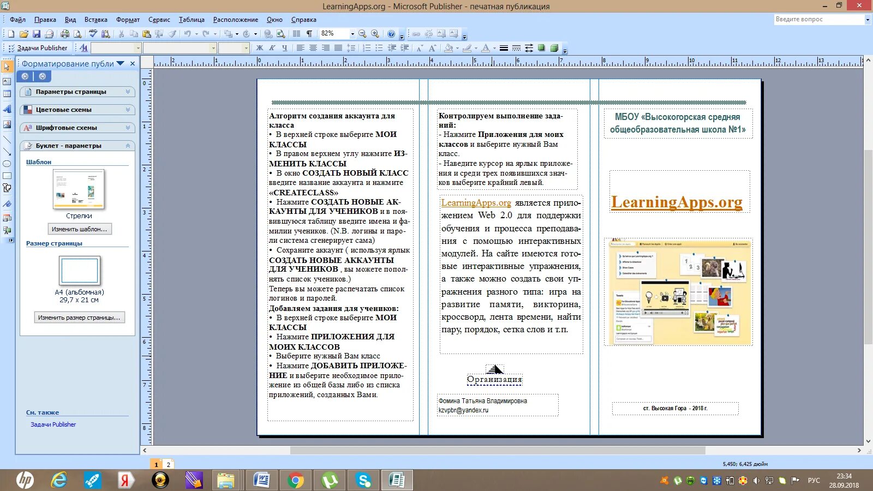Open the zoom percentage dropdown showing 82%
873x491 pixels.
pos(352,34)
